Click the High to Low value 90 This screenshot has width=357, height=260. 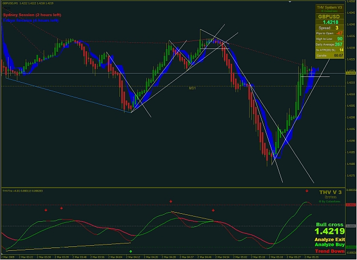340,39
